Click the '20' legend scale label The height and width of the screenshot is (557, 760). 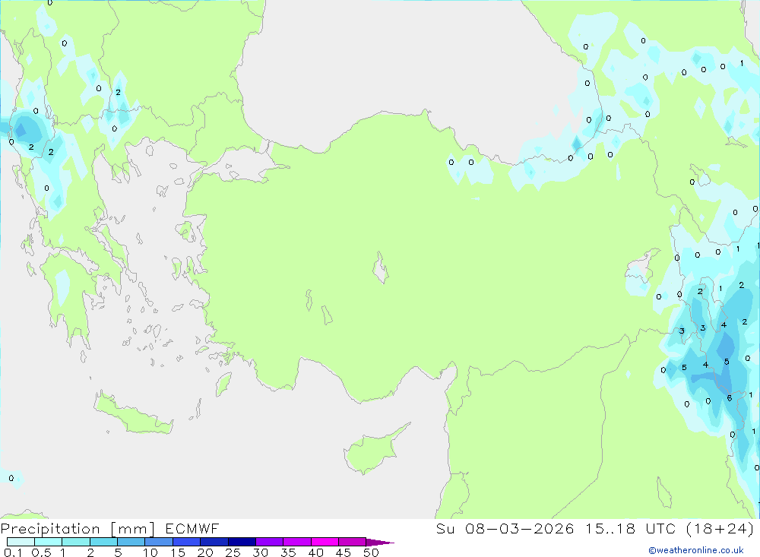point(205,552)
